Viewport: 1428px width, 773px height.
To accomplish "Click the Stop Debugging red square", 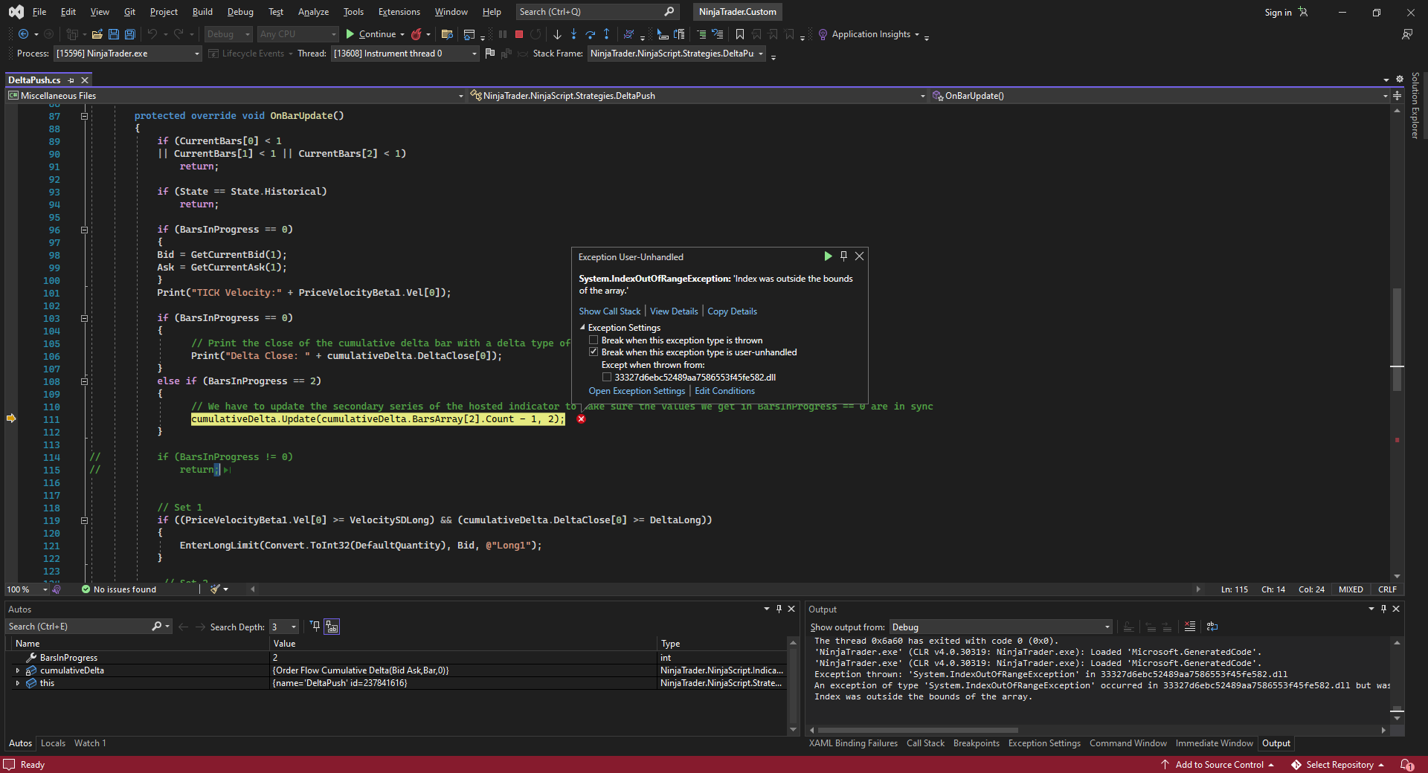I will click(519, 34).
